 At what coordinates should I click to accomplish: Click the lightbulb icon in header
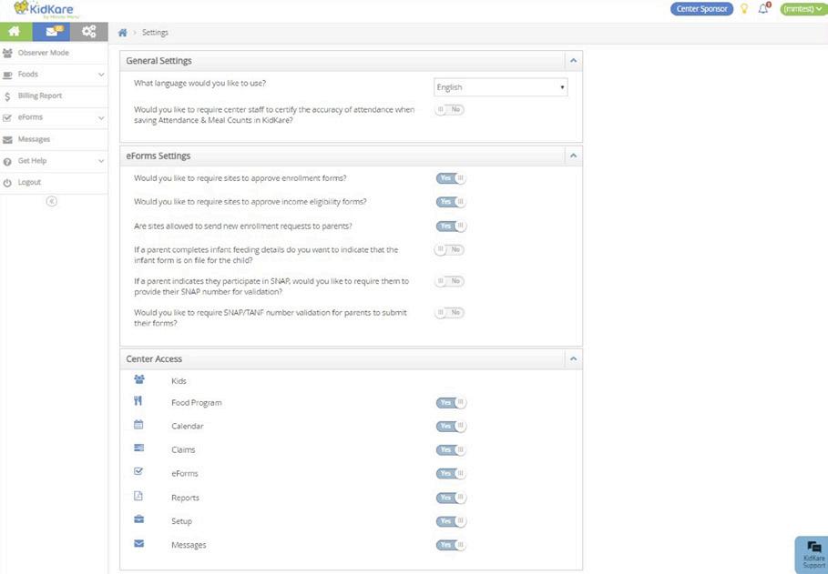744,9
